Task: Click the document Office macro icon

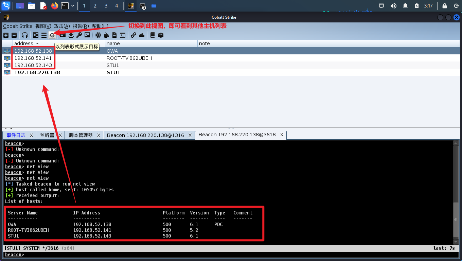Action: tap(114, 35)
